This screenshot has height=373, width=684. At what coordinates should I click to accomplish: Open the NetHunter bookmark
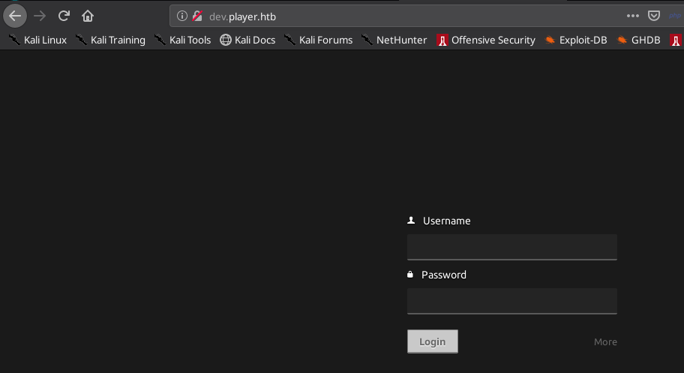[x=394, y=40]
